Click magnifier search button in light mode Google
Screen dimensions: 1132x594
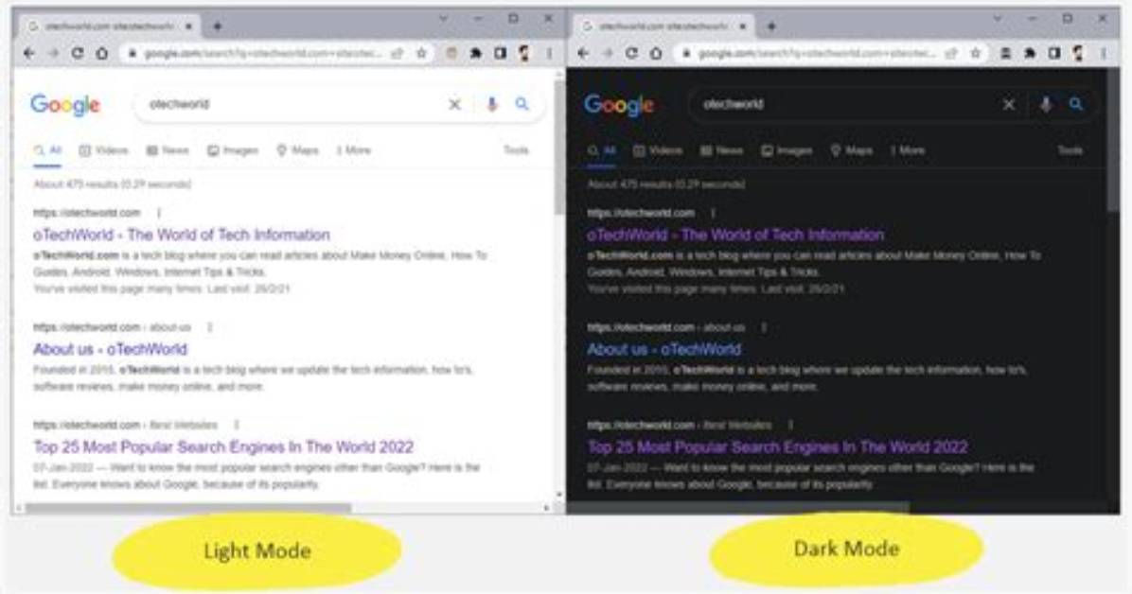(x=522, y=105)
